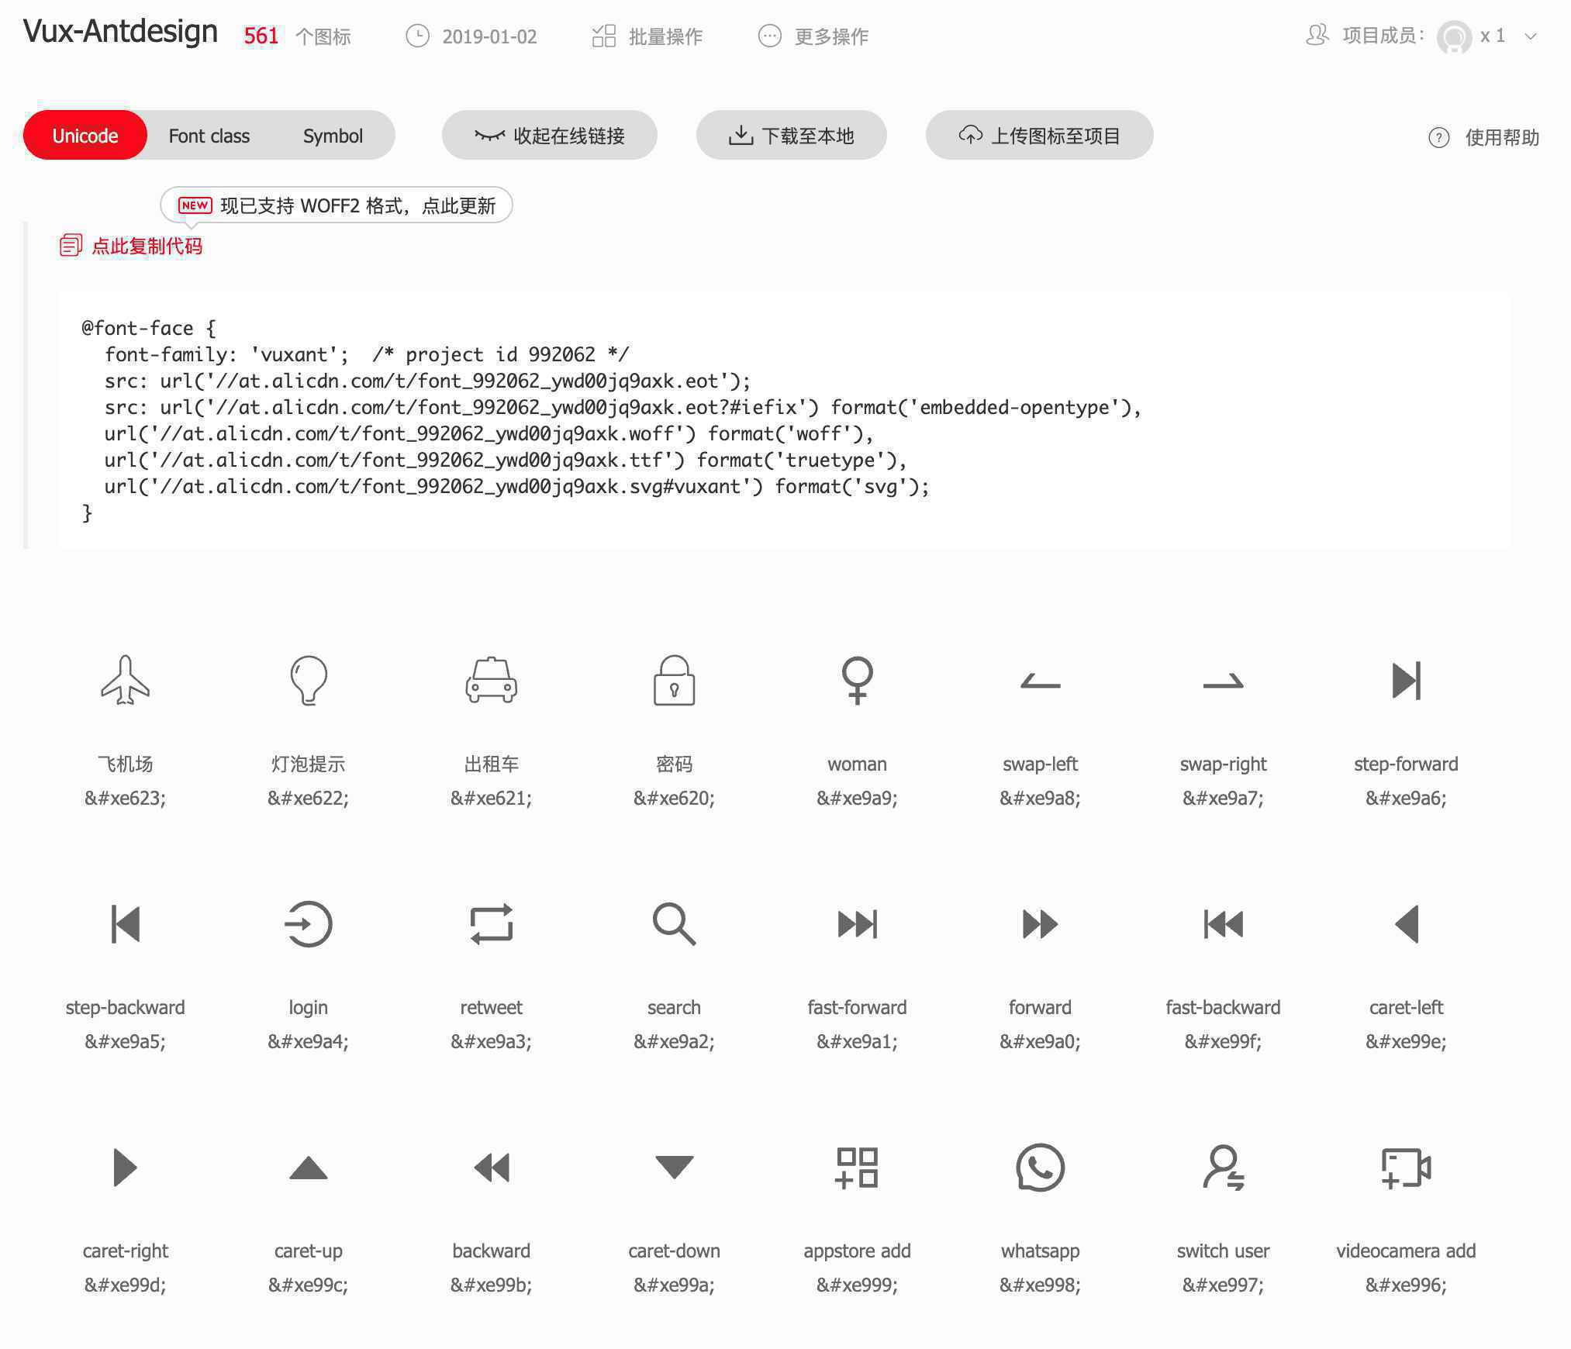
Task: Click the airplane 飞机场 icon
Action: (x=125, y=680)
